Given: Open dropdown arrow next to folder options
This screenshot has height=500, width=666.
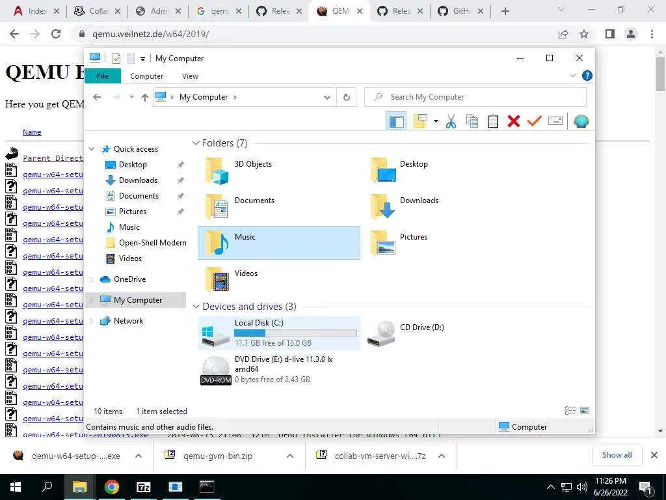Looking at the screenshot, I should 436,122.
